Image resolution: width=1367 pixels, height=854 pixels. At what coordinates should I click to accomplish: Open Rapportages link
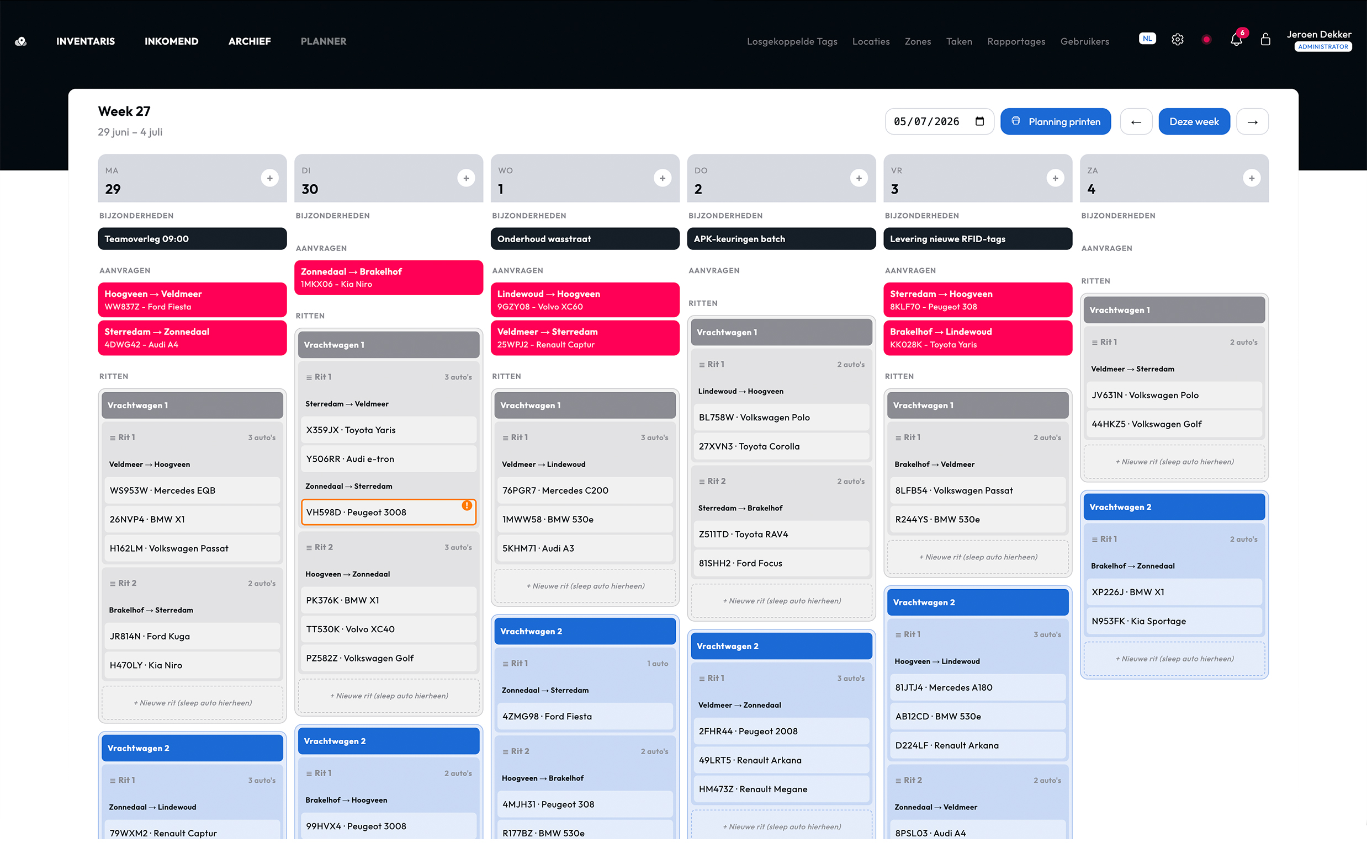coord(1015,41)
